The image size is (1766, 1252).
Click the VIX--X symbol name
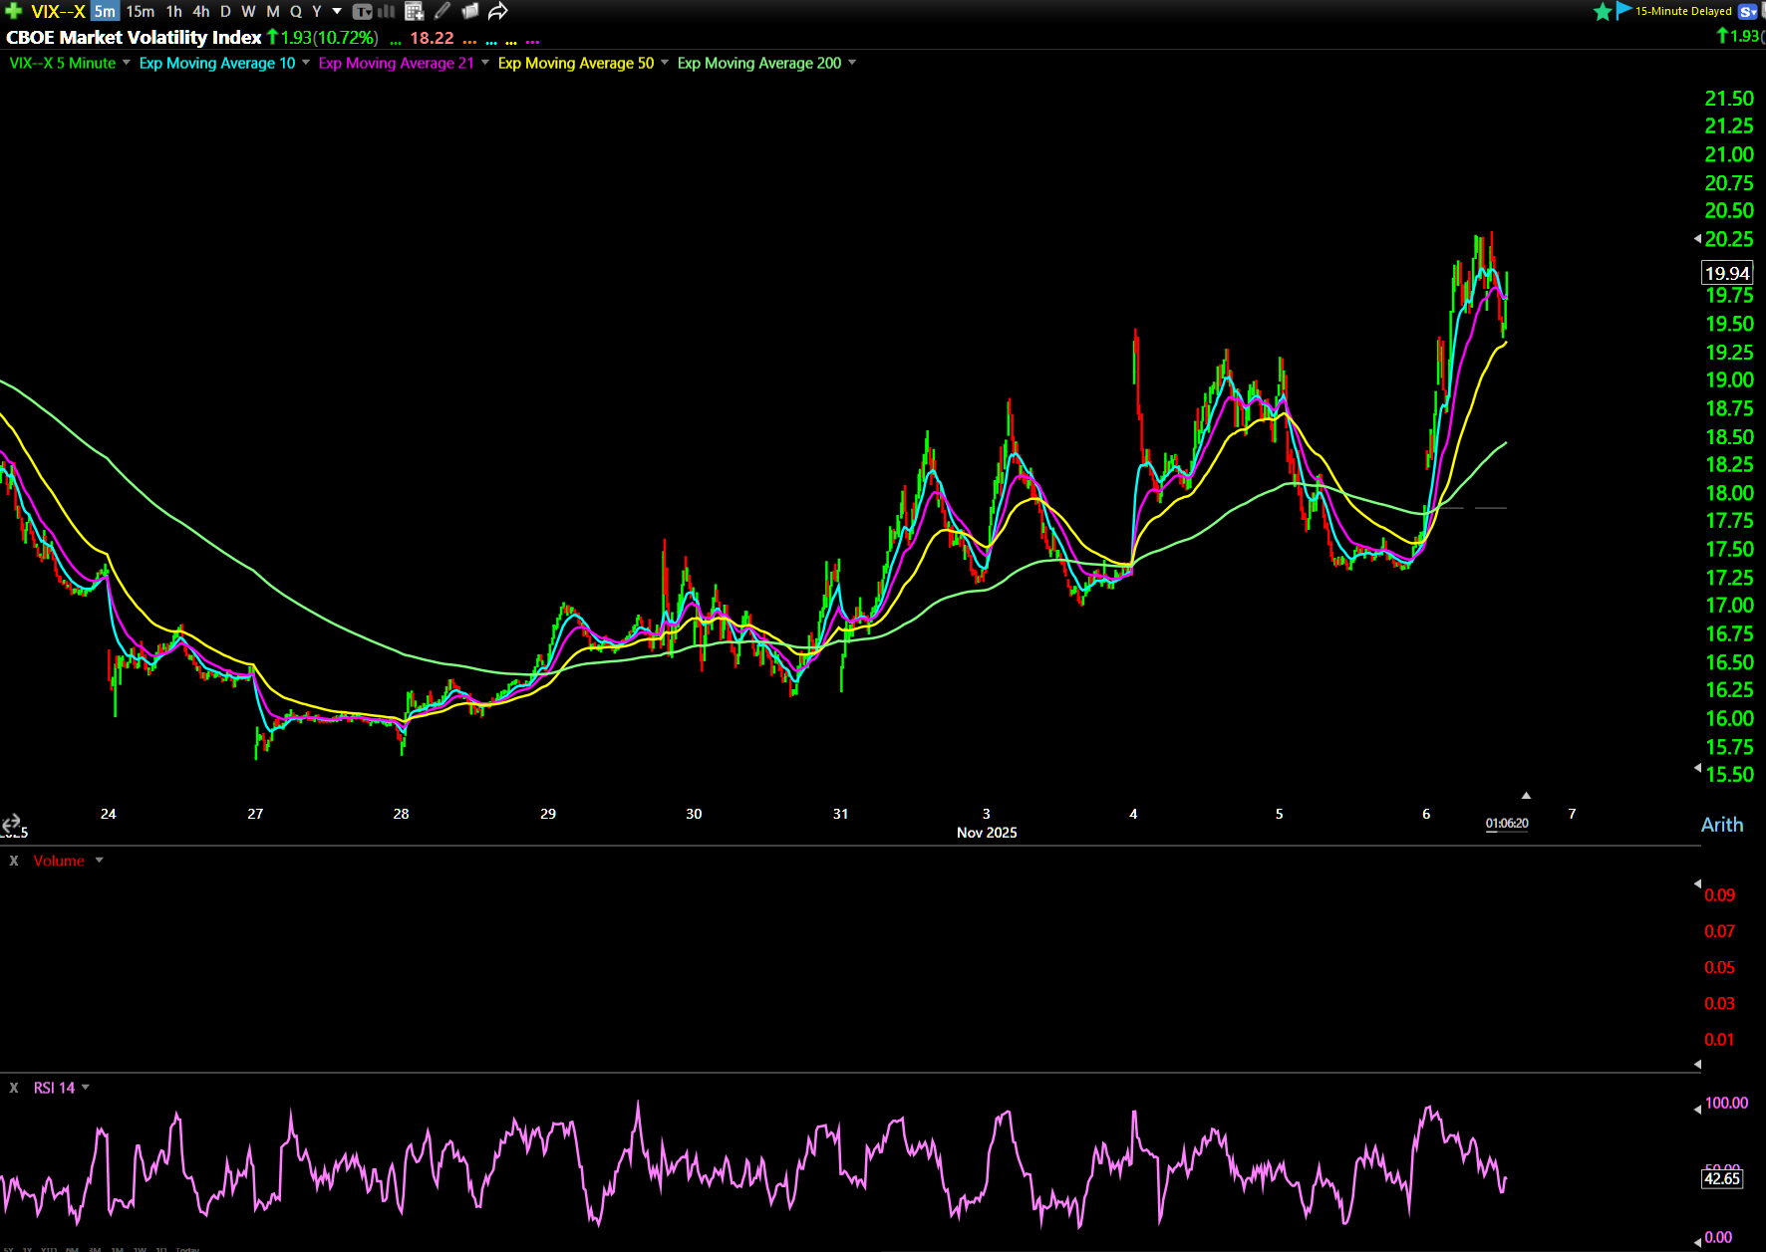[x=58, y=12]
